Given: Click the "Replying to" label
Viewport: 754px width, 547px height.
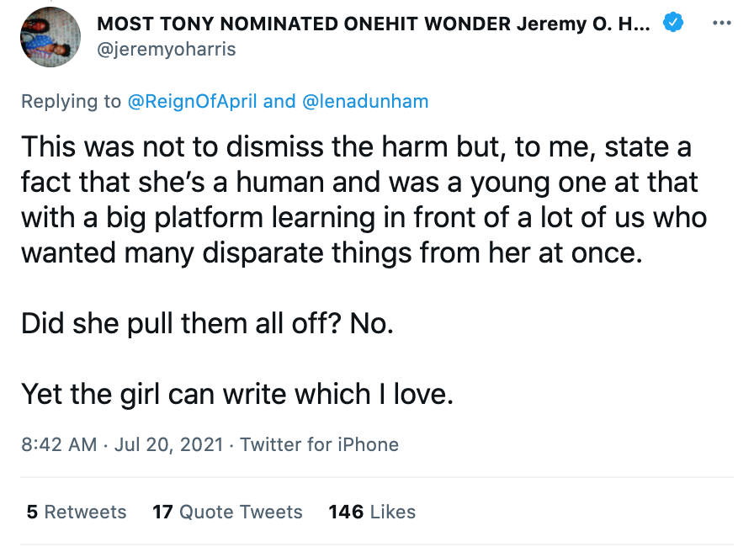Looking at the screenshot, I should (71, 102).
